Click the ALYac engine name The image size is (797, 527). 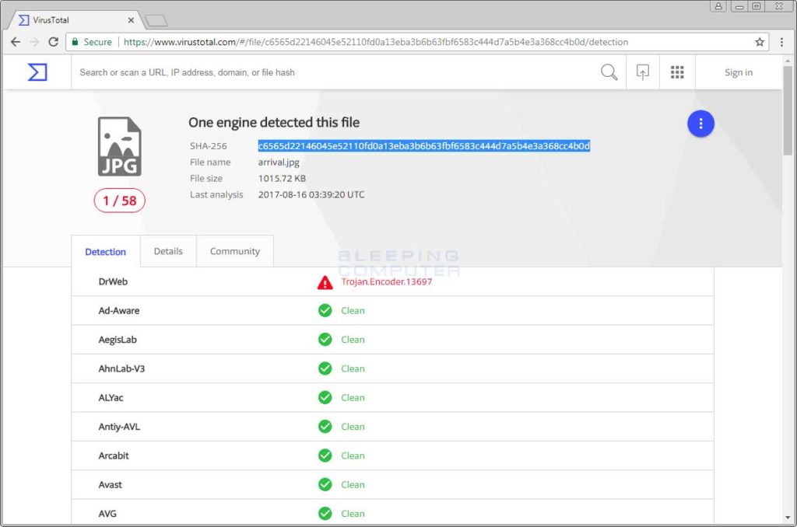click(111, 397)
